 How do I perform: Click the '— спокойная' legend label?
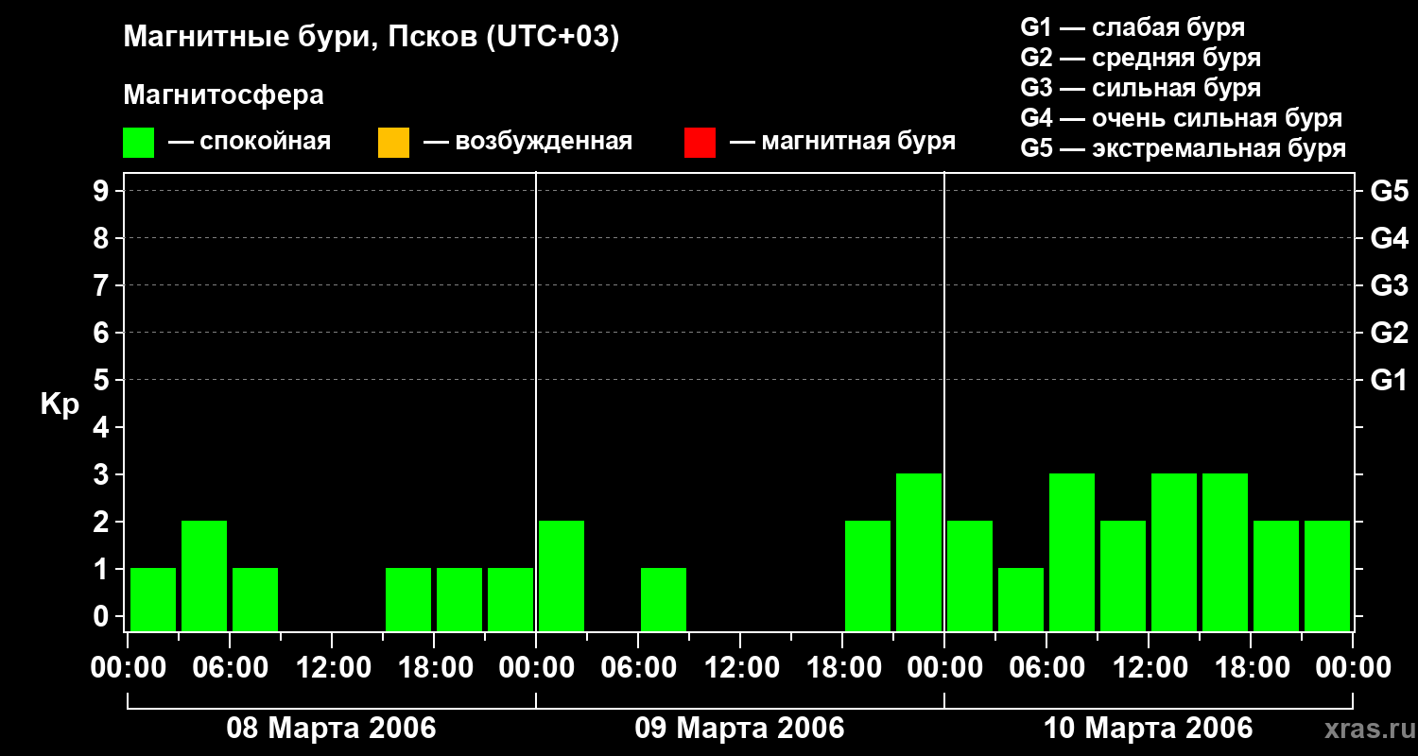[x=250, y=142]
